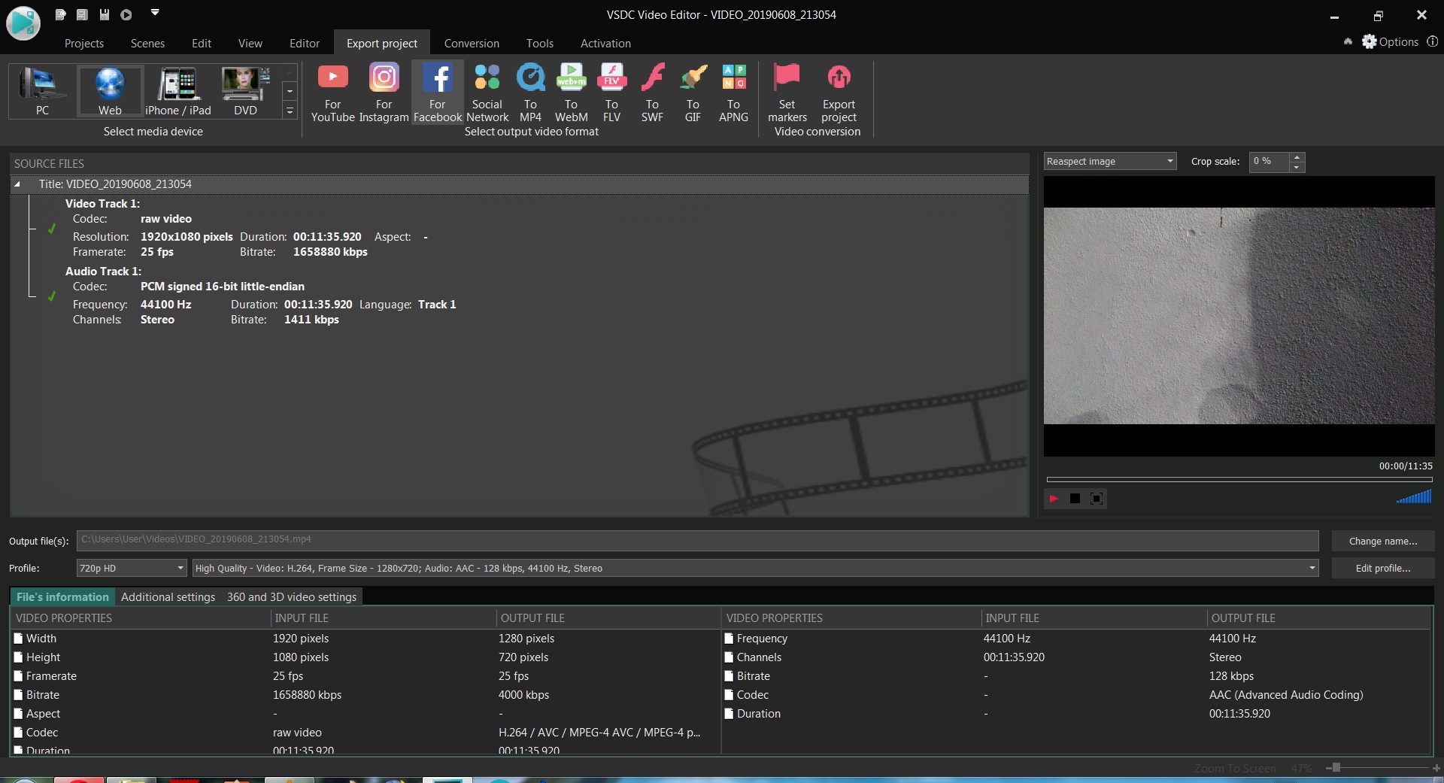Click the Output file(s) path field
The width and height of the screenshot is (1444, 783).
697,540
